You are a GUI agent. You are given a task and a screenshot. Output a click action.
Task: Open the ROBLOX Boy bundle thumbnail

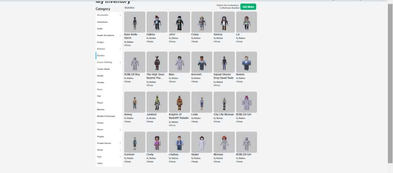point(134,62)
